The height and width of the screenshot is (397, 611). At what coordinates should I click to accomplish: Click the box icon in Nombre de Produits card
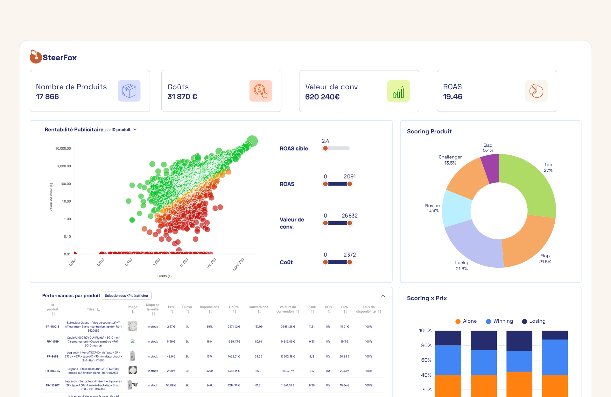129,91
